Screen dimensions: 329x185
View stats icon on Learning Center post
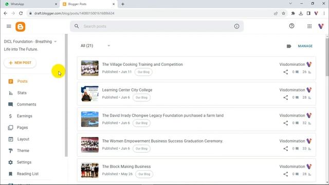tap(309, 98)
